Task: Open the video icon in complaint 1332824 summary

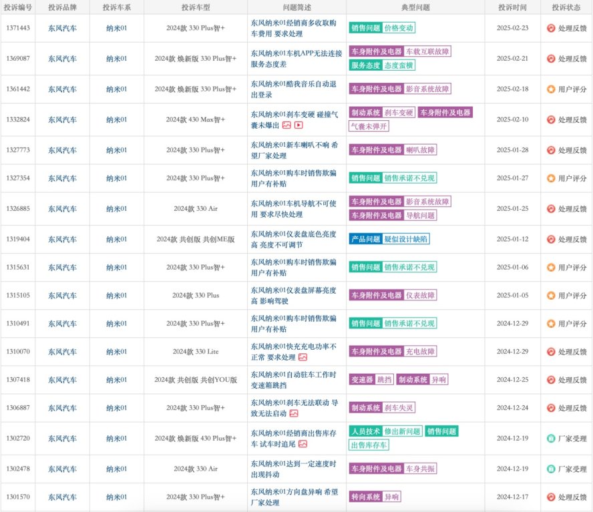Action: click(299, 125)
